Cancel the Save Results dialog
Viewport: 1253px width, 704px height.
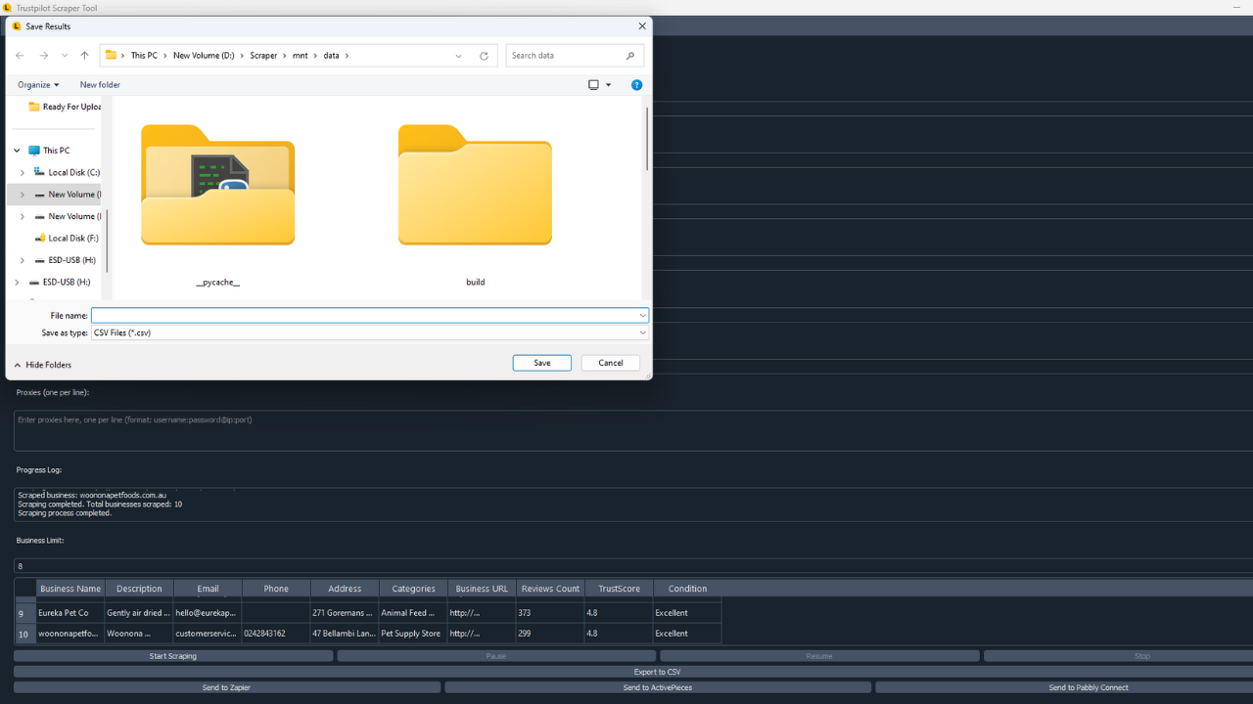click(610, 363)
